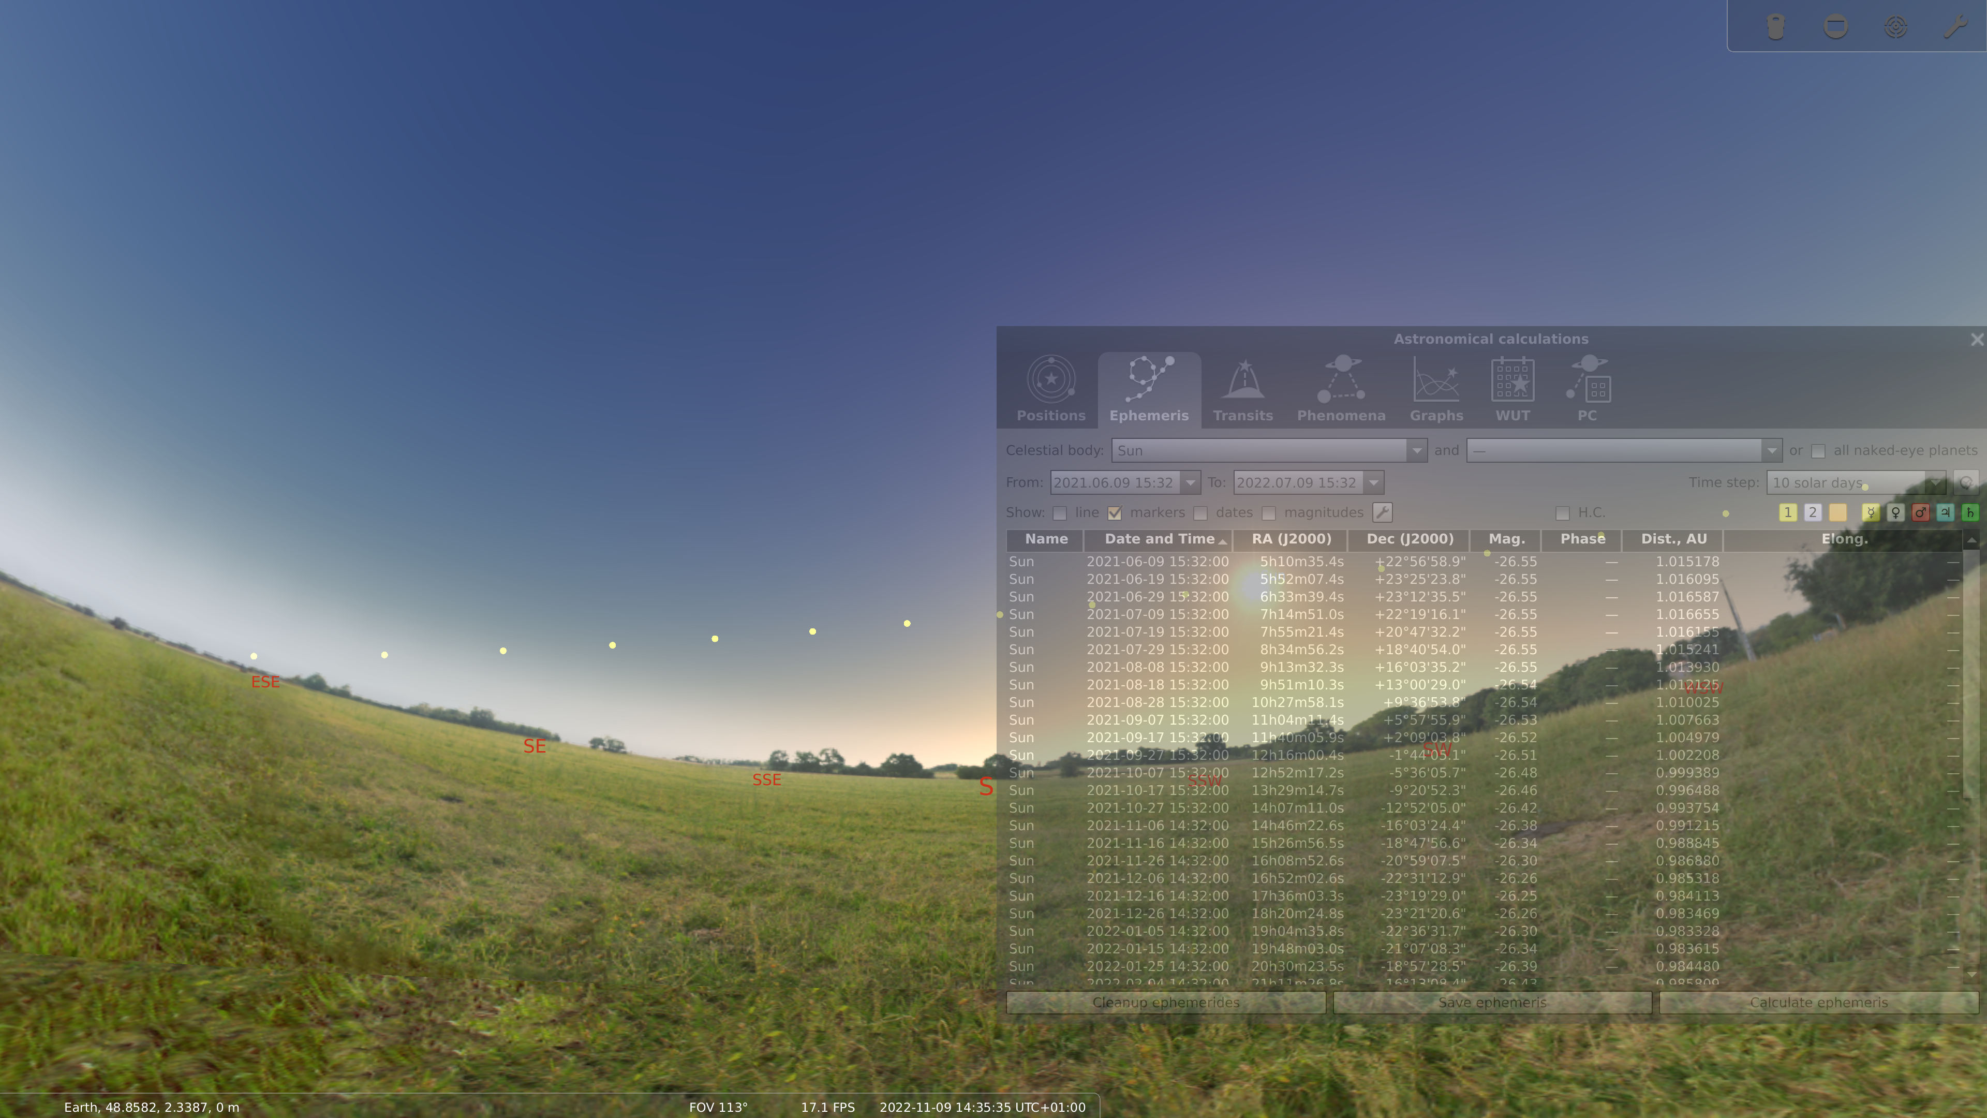Screen dimensions: 1987x1118
Task: Open Oculars configuration wrench in top-right toolbar
Action: click(x=1954, y=27)
